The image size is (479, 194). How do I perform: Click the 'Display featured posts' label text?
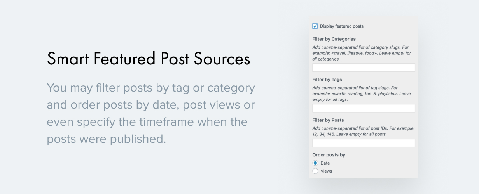tap(341, 26)
